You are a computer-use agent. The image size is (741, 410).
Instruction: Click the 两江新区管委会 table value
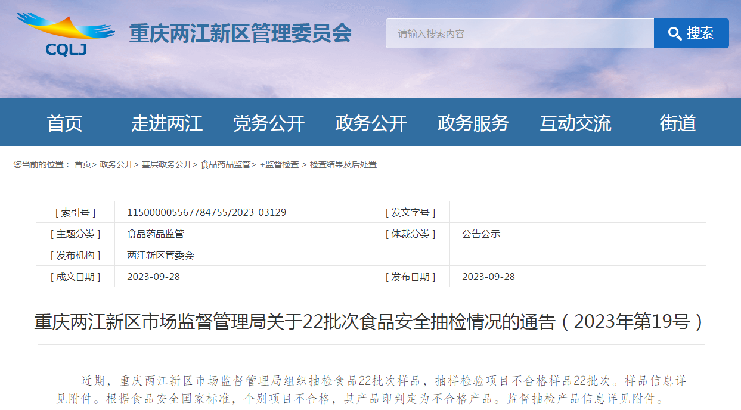[x=160, y=255]
